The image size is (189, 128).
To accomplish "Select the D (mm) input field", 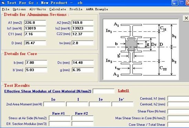I will (x=35, y=43).
